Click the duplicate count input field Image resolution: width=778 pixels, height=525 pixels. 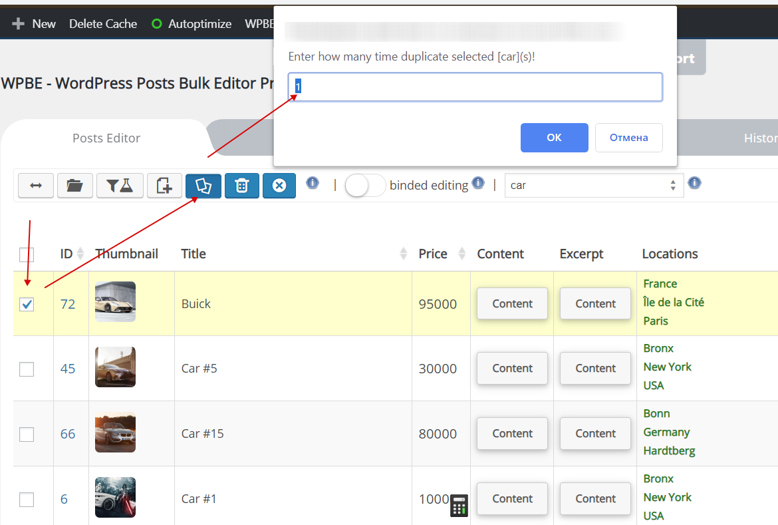(475, 87)
